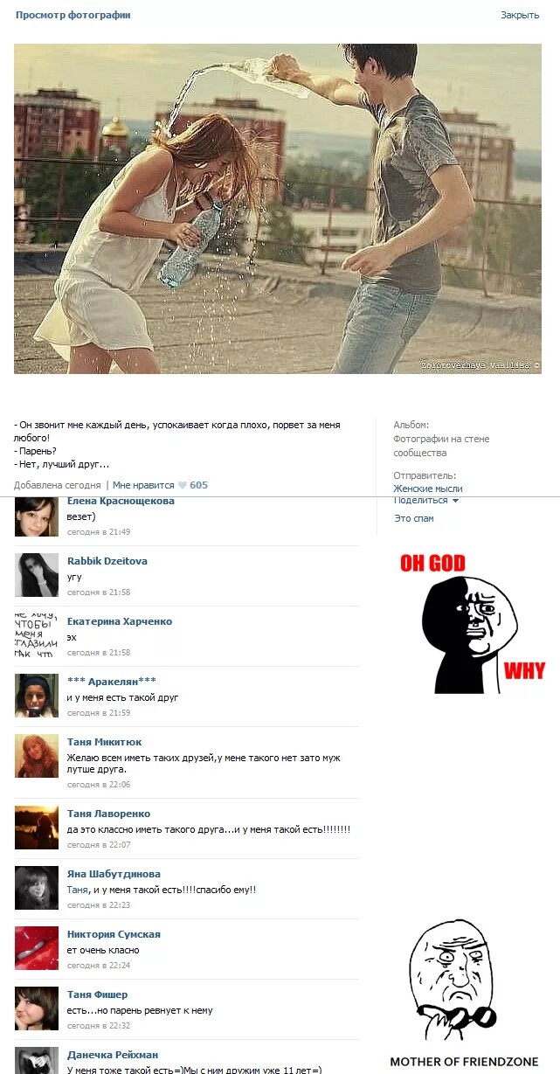Click the main photo of the couple with water
This screenshot has height=1074, width=560.
(x=278, y=209)
